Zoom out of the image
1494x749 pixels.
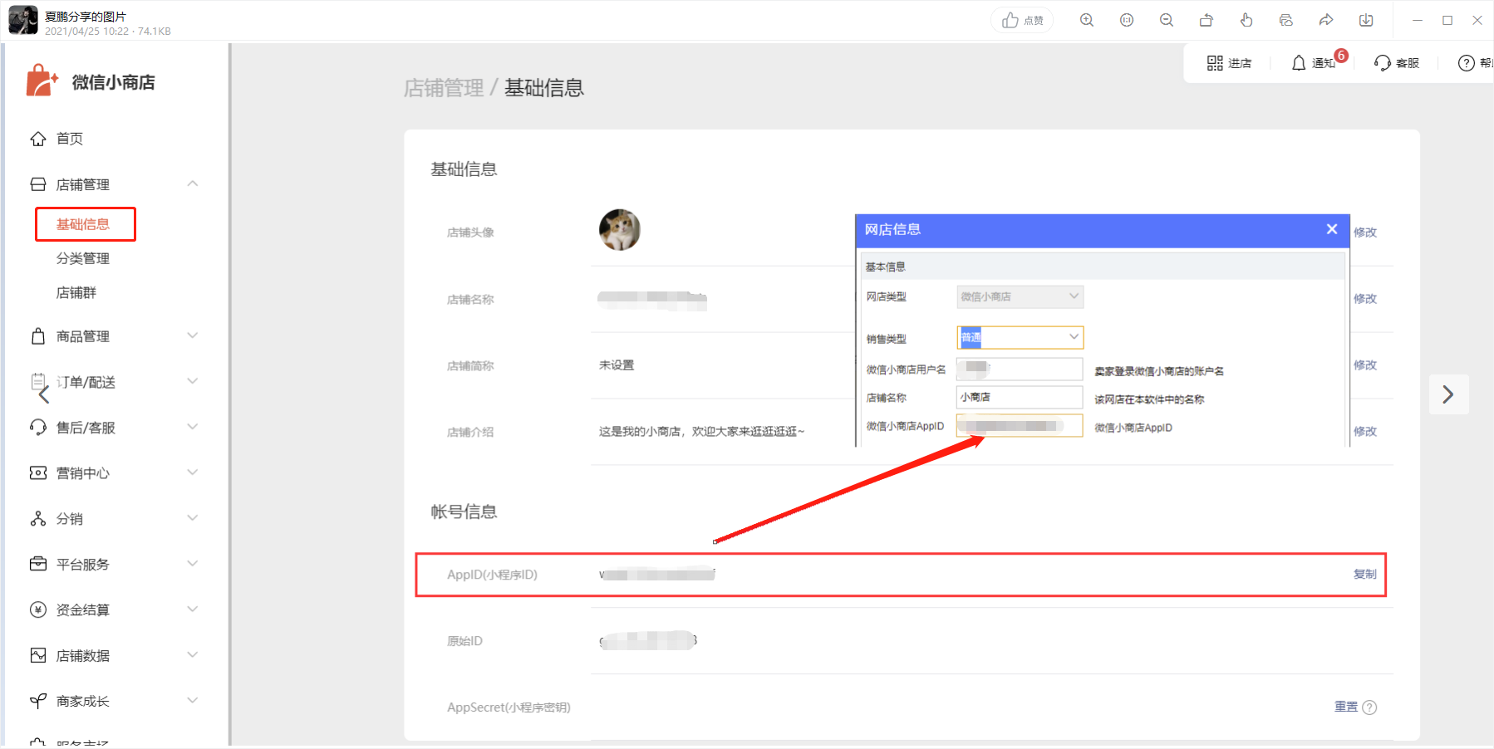1167,20
